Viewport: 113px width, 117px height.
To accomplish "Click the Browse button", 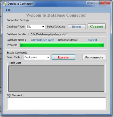I will [x=77, y=27].
